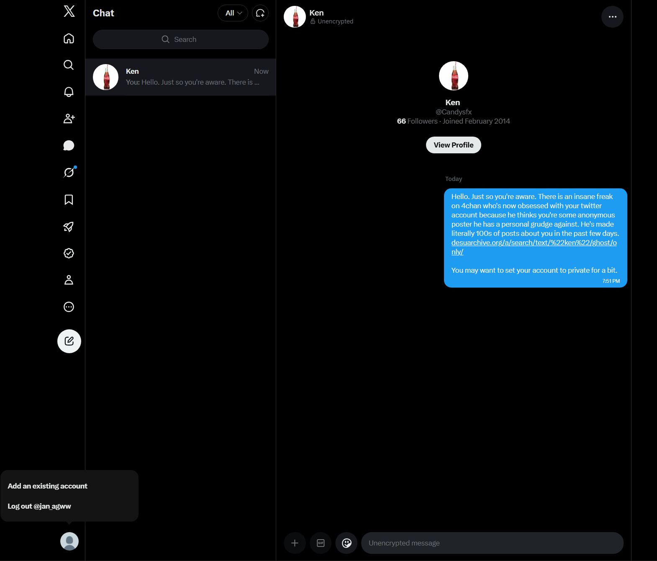The height and width of the screenshot is (561, 657).
Task: Click the 7:51 PM message timestamp
Action: tap(611, 281)
